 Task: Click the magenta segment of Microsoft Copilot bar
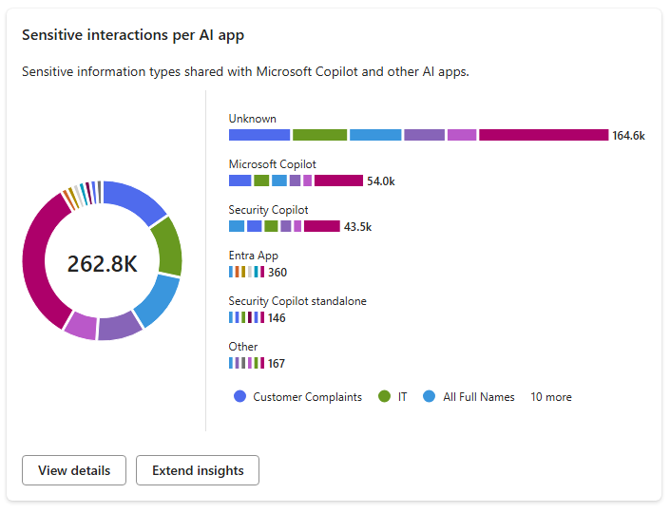[338, 180]
